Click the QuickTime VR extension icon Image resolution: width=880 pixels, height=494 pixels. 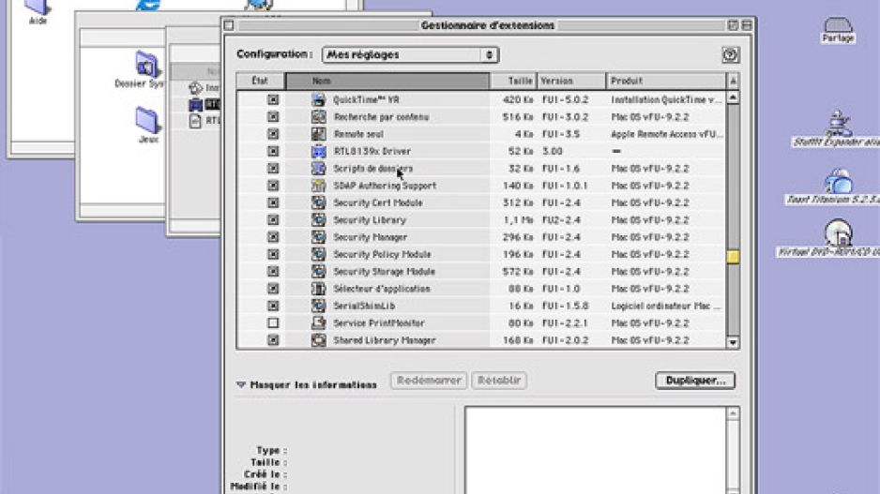[x=318, y=99]
